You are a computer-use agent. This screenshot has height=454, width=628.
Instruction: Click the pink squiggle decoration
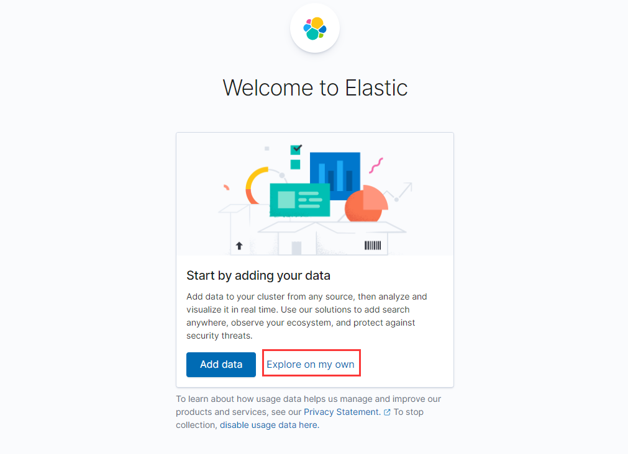[x=375, y=165]
